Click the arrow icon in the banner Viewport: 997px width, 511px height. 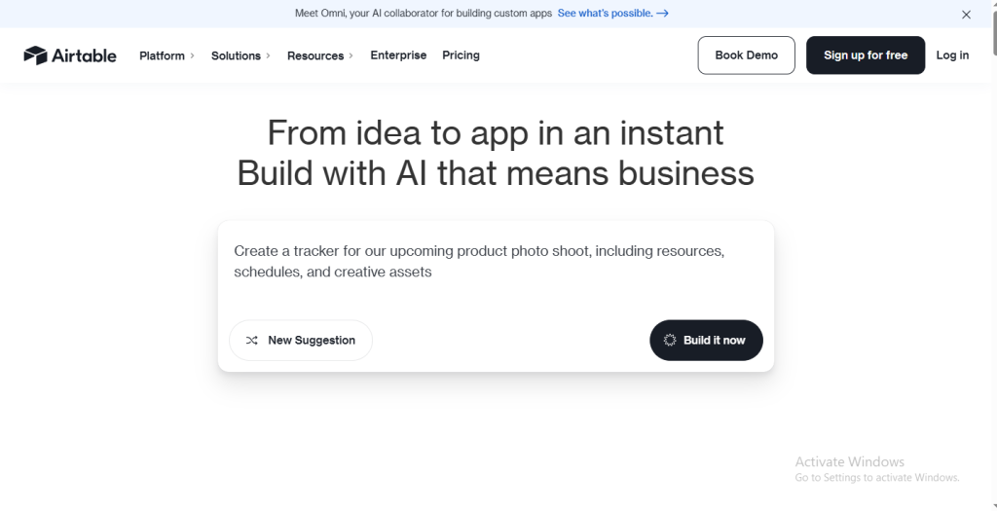(662, 14)
